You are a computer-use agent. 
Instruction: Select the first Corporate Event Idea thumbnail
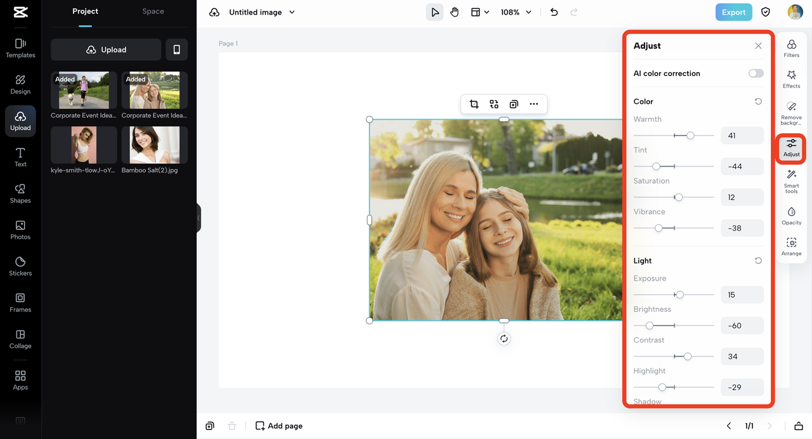pos(84,91)
